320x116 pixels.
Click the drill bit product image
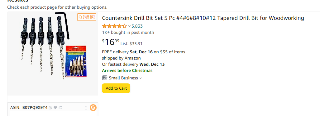point(53,54)
